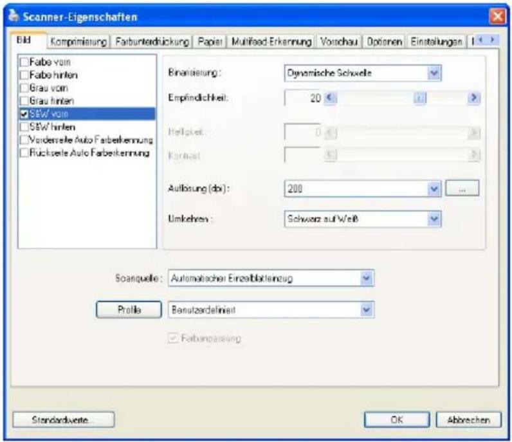Click the Kontrast slider left arrow

(330, 154)
